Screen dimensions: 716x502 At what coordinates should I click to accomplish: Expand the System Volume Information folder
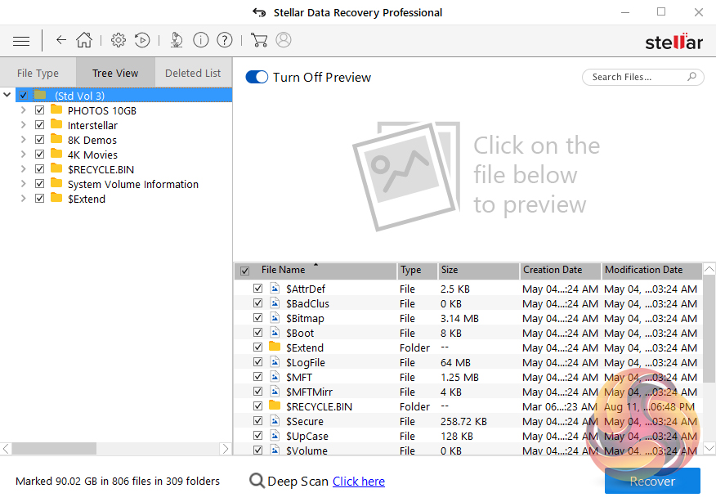23,184
